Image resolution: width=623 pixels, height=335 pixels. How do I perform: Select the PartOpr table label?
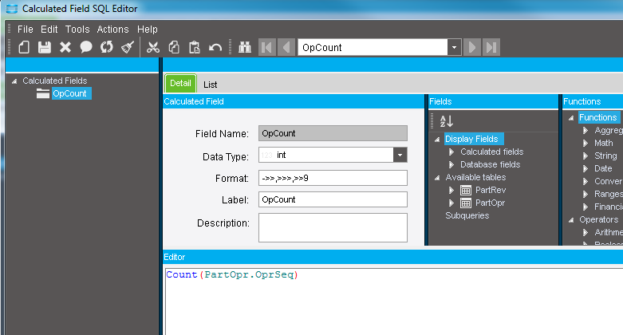click(x=490, y=203)
